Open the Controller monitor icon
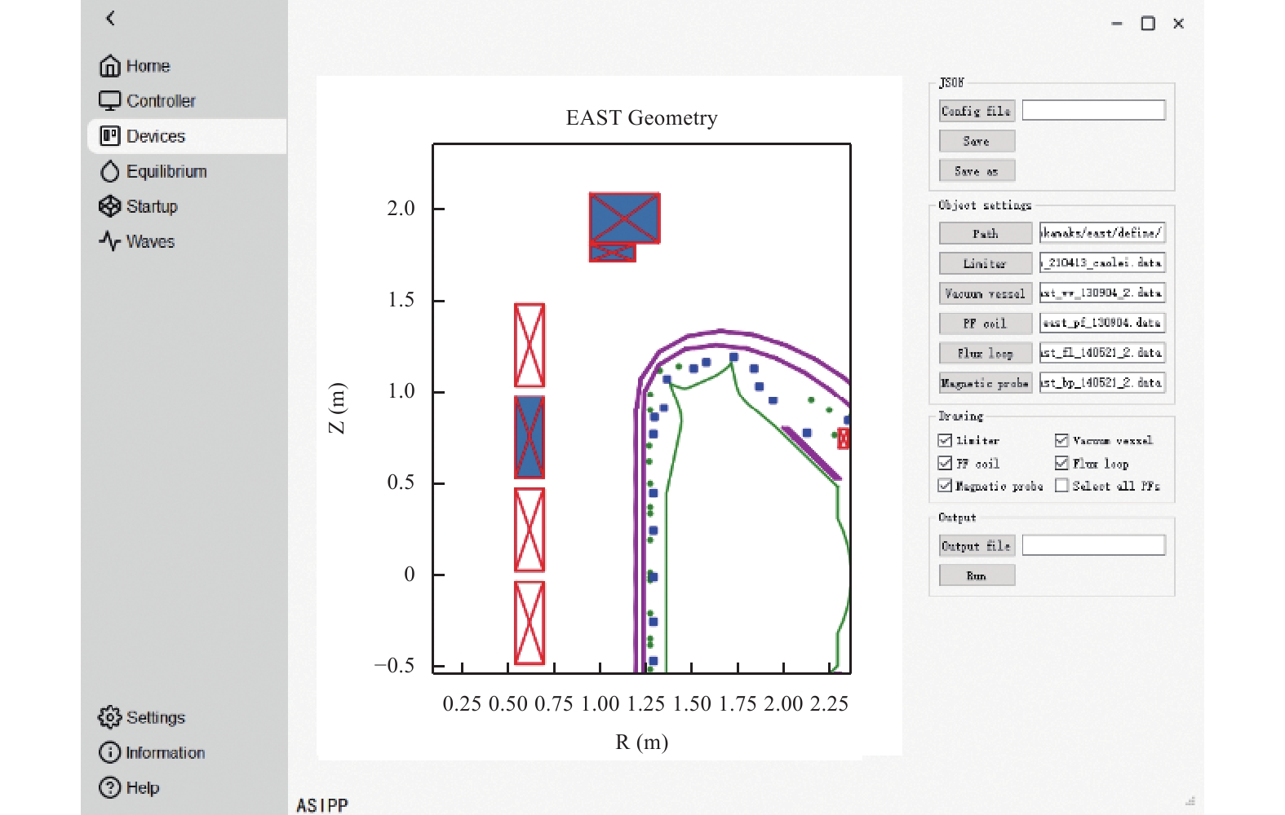 tap(109, 100)
